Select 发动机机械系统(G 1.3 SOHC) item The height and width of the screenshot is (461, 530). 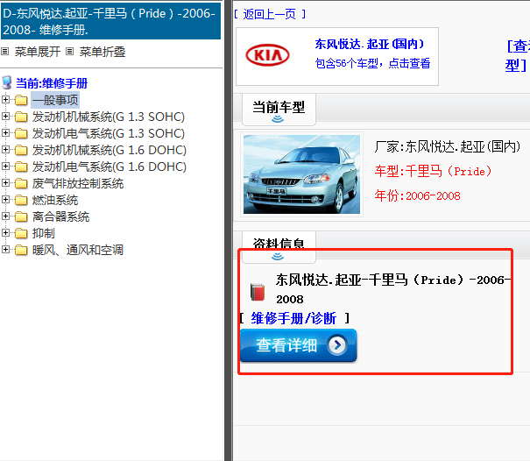[109, 117]
